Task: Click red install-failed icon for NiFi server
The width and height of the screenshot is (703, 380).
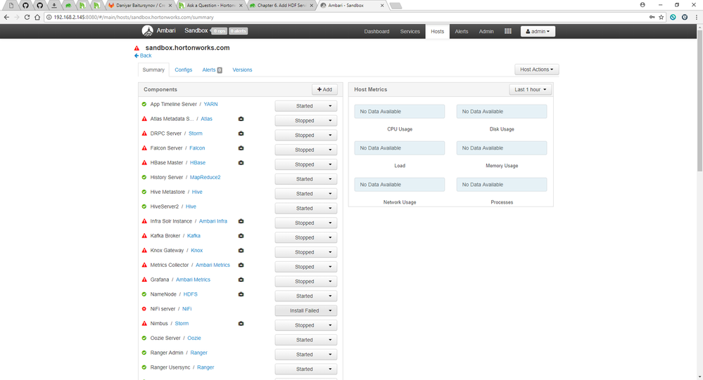Action: 144,309
